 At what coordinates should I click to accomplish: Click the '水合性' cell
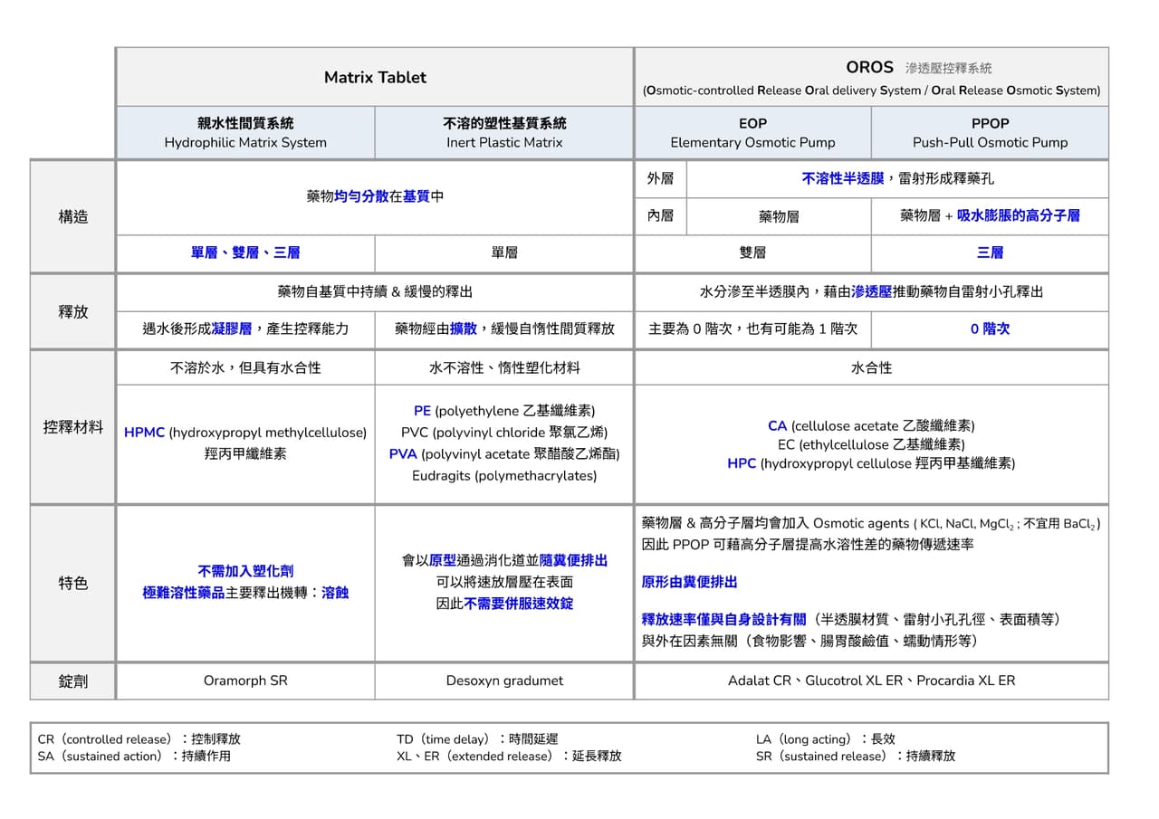click(871, 368)
